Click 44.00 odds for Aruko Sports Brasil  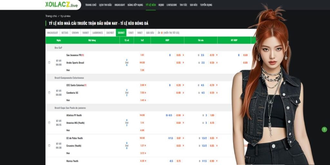pyautogui.click(x=142, y=63)
